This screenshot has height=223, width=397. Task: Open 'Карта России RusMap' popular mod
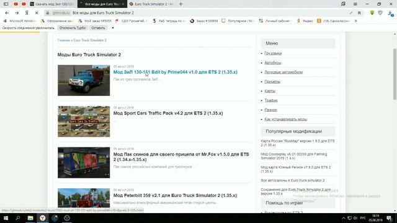298,143
